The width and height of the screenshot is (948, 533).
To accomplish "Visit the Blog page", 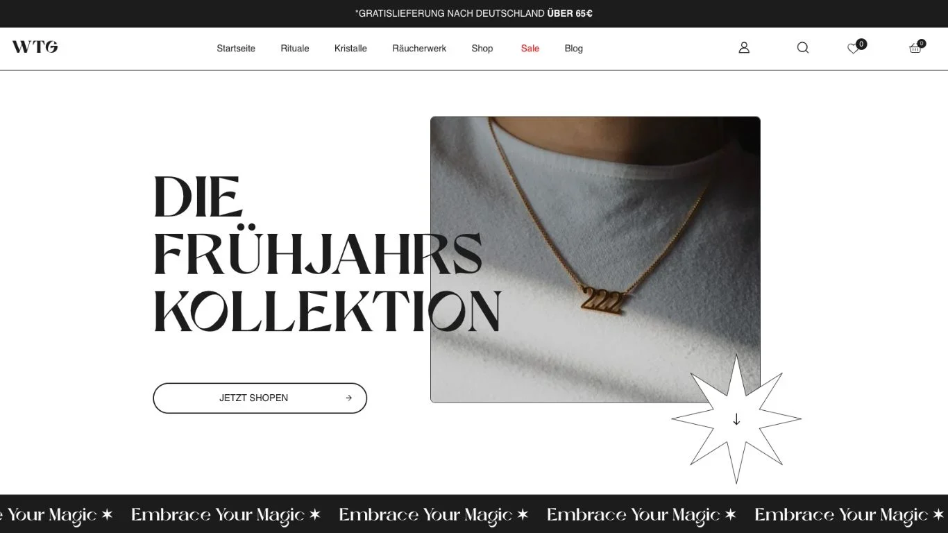I will click(x=574, y=49).
